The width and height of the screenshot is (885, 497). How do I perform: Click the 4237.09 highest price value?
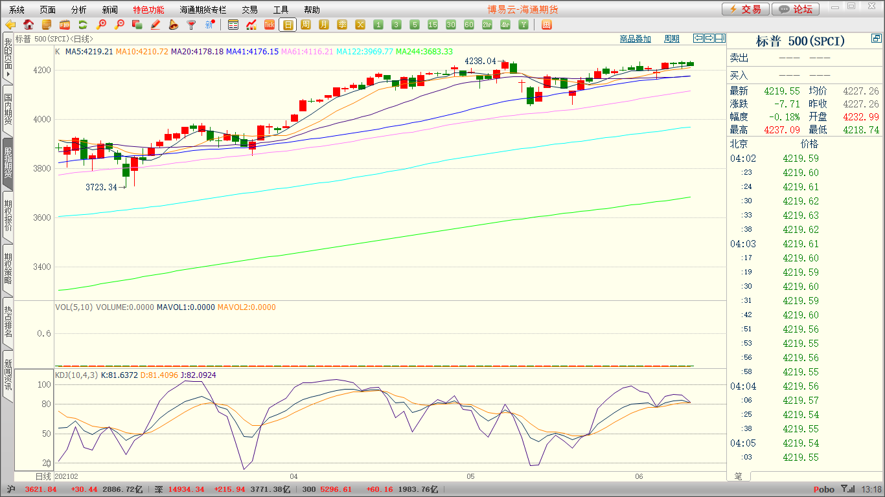click(x=781, y=130)
